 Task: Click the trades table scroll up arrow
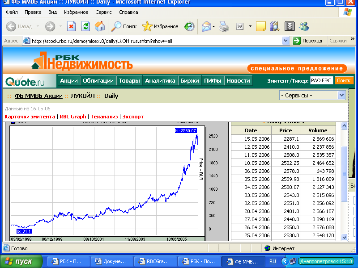pyautogui.click(x=344, y=126)
